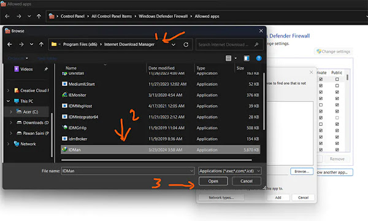The image size is (368, 221).
Task: Open the Organize menu
Action: click(18, 58)
